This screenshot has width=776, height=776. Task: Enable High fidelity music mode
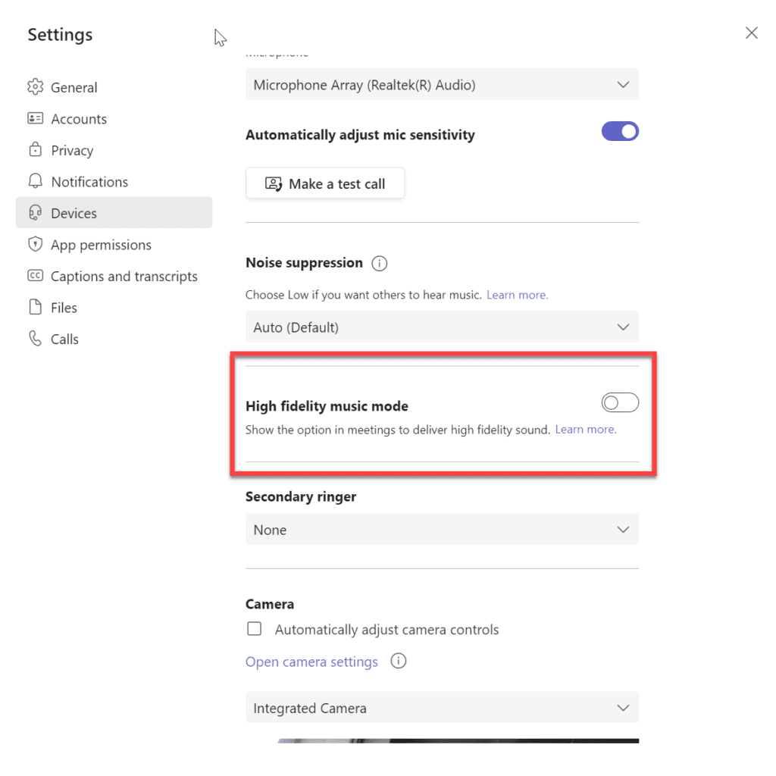click(620, 402)
